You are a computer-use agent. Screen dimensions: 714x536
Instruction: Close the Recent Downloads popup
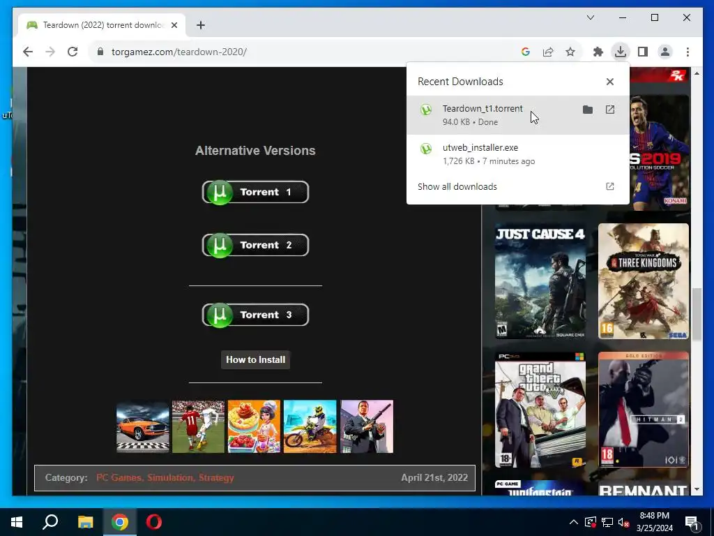[609, 82]
